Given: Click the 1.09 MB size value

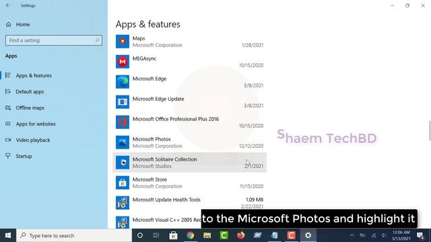Looking at the screenshot, I should tap(255, 200).
